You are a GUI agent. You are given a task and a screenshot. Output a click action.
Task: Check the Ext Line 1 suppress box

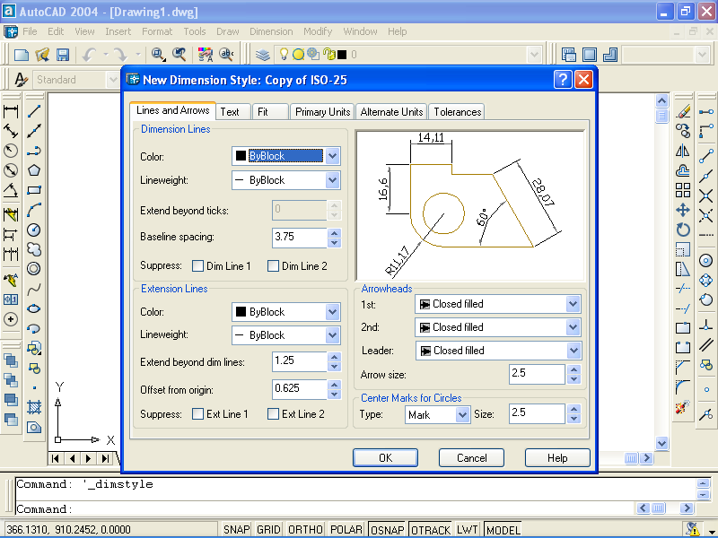pyautogui.click(x=197, y=414)
